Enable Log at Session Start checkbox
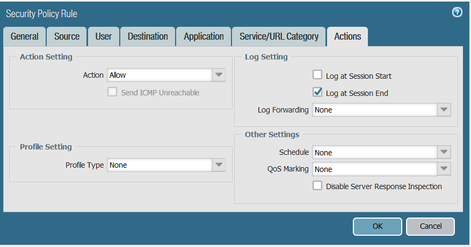The width and height of the screenshot is (471, 247). (x=317, y=76)
